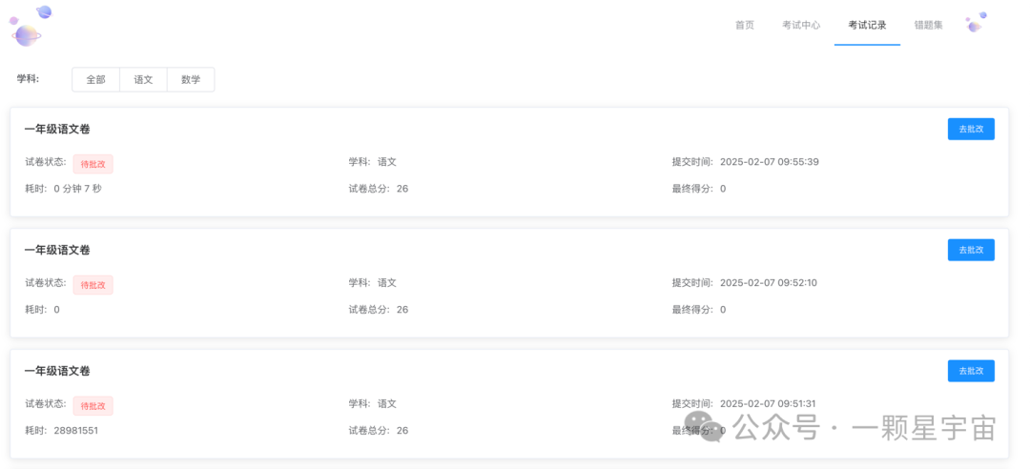Open the first 一年级语文卷 title
1030x469 pixels.
(x=57, y=130)
